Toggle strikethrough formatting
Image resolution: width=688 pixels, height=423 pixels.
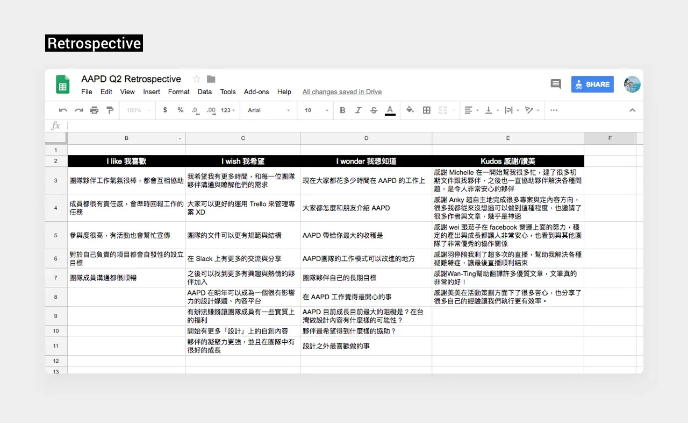374,110
